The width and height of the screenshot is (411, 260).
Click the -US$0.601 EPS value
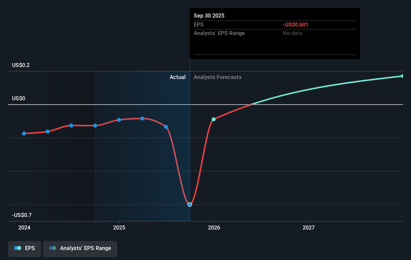(x=295, y=25)
